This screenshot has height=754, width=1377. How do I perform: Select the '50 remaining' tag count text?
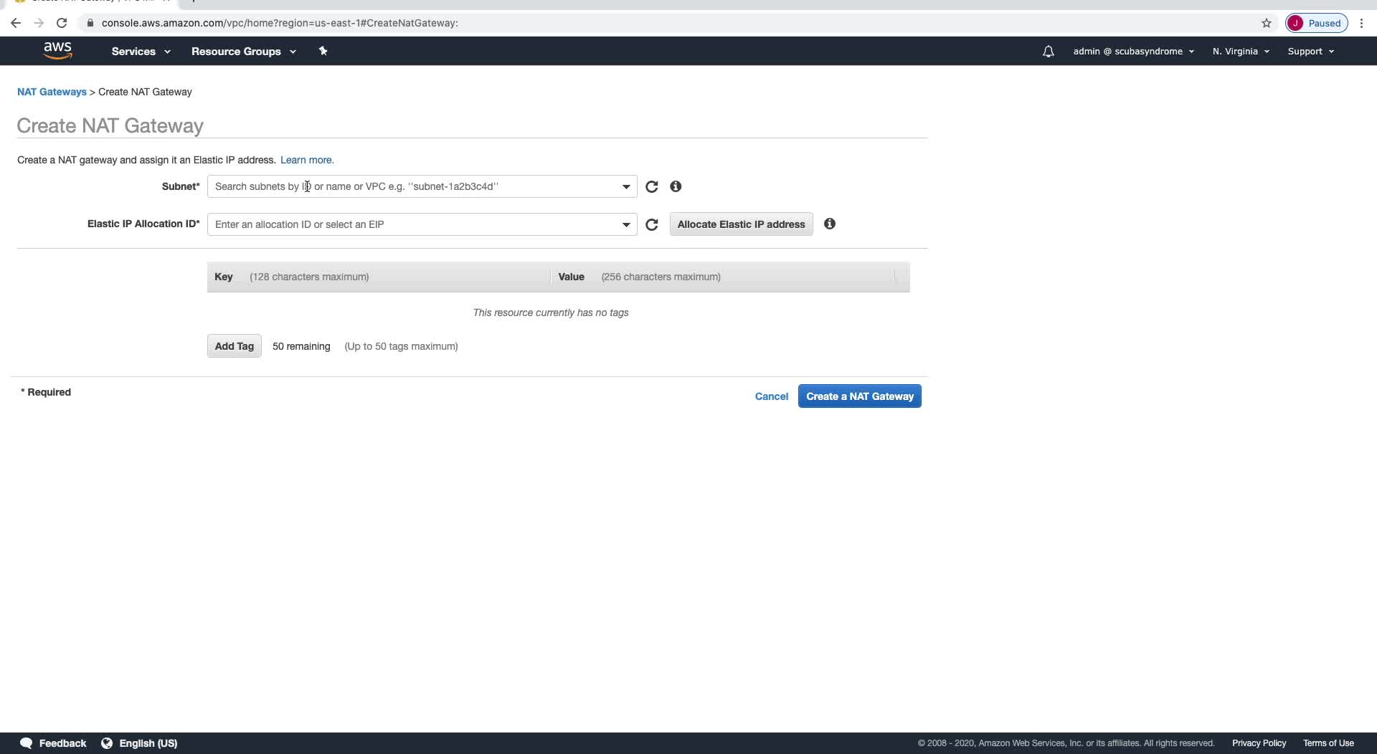301,346
